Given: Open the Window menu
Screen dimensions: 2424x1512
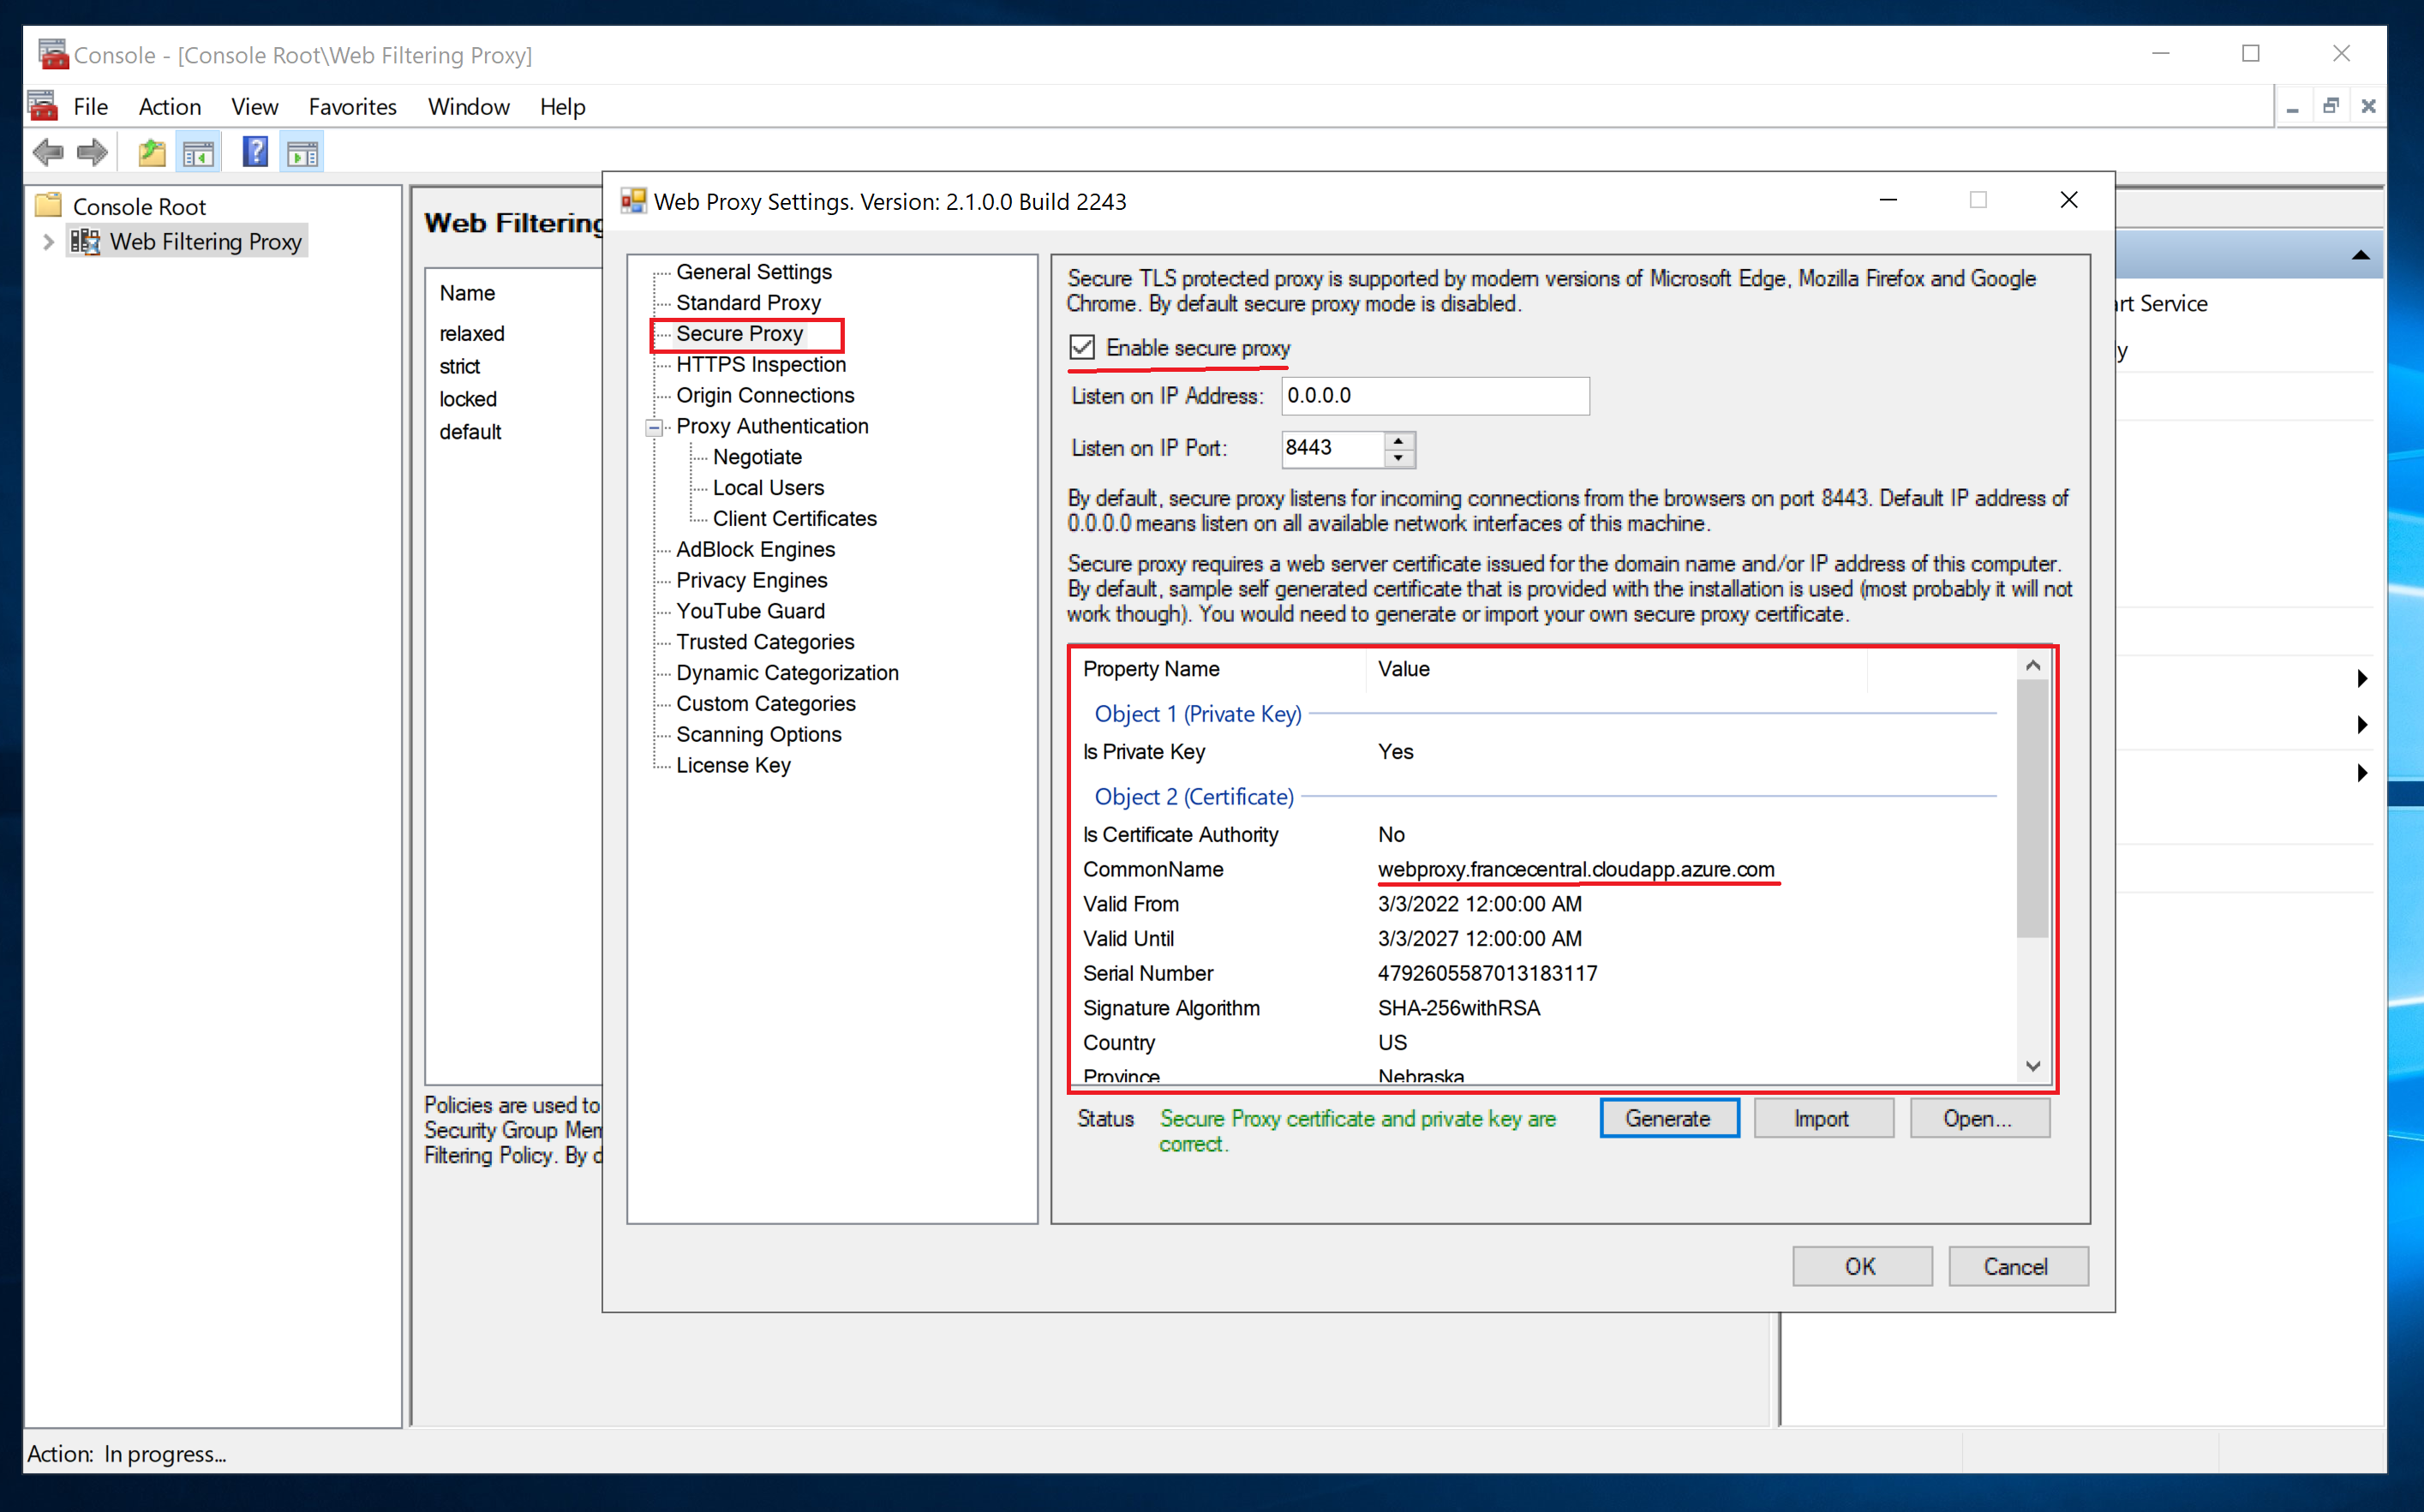Looking at the screenshot, I should [468, 106].
